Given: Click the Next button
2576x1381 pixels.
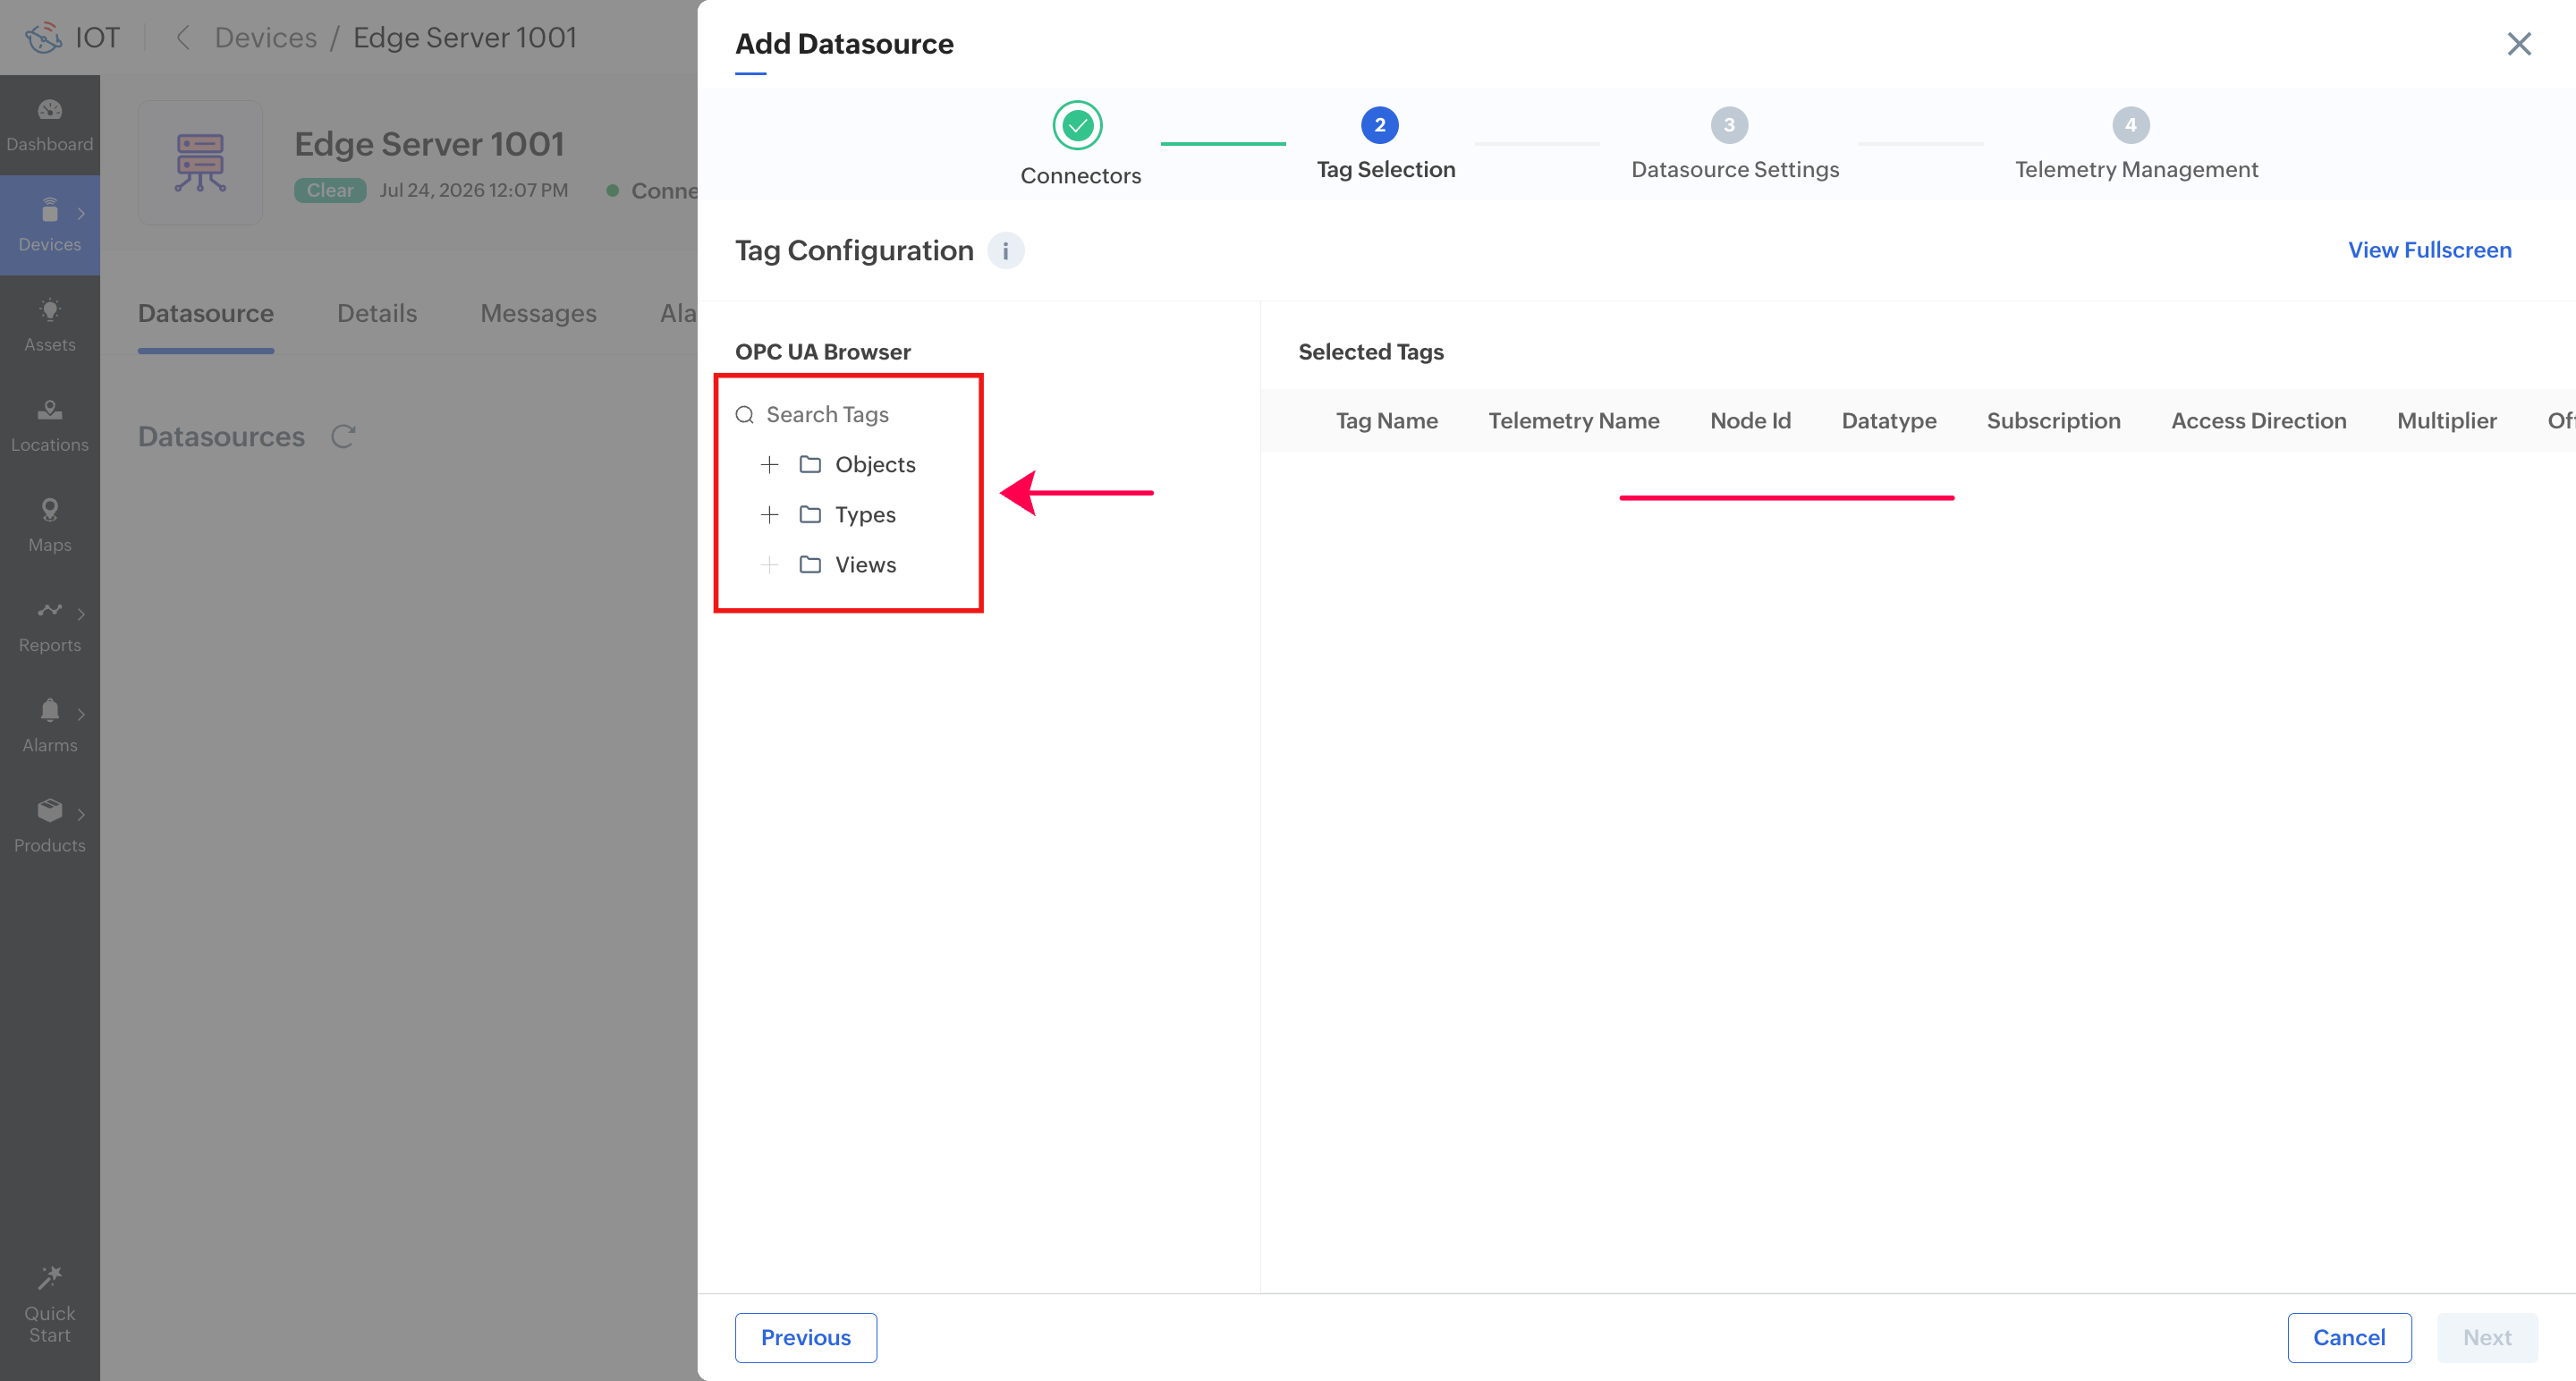Looking at the screenshot, I should pyautogui.click(x=2487, y=1337).
